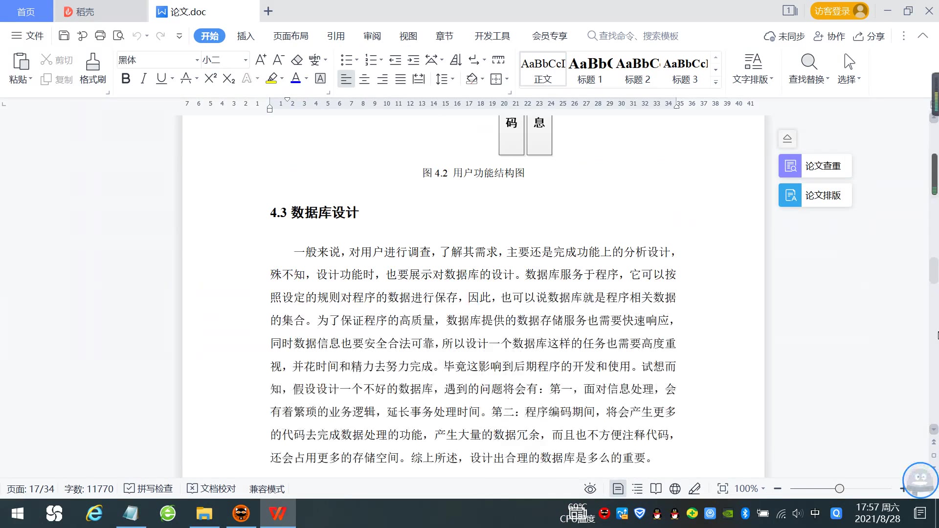The width and height of the screenshot is (939, 528).
Task: Click the 论文查重 plagiarism check button
Action: 815,166
